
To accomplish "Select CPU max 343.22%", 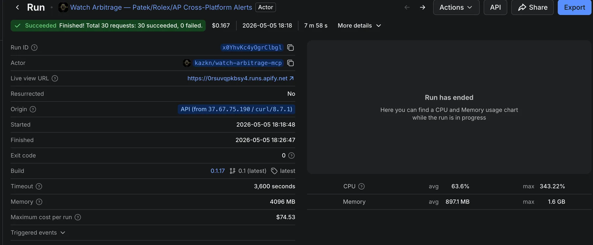I will pos(552,186).
